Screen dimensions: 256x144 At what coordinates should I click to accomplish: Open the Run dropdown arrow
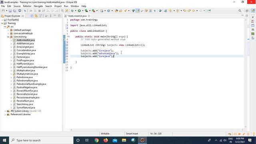point(83,11)
